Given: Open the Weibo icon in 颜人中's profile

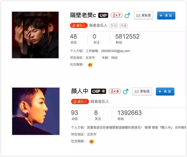Looking at the screenshot, I should click(x=91, y=141).
